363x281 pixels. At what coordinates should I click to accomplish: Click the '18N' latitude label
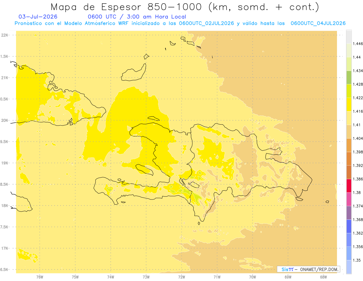[5, 206]
